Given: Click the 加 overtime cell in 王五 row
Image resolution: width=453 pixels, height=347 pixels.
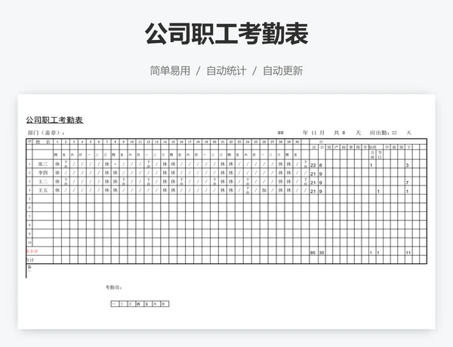Looking at the screenshot, I should coord(264,190).
